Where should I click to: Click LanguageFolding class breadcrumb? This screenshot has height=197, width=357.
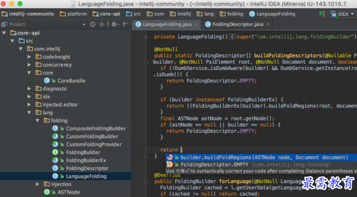pyautogui.click(x=272, y=14)
